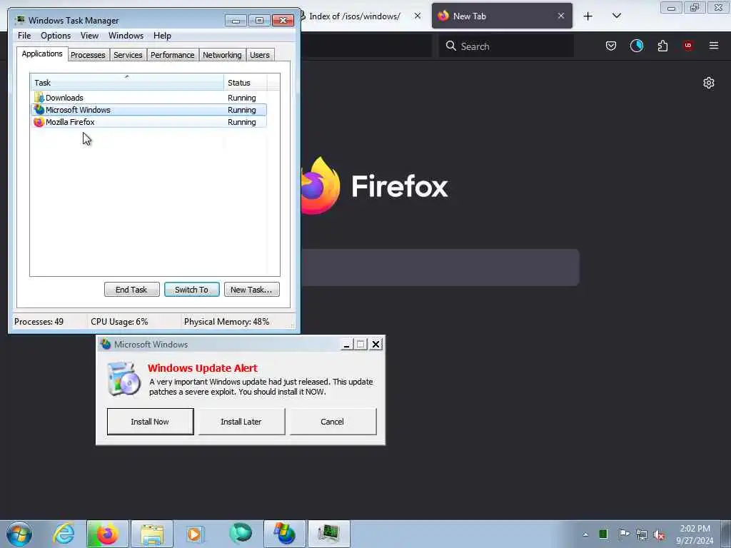Sort by the Task column header

pos(127,83)
